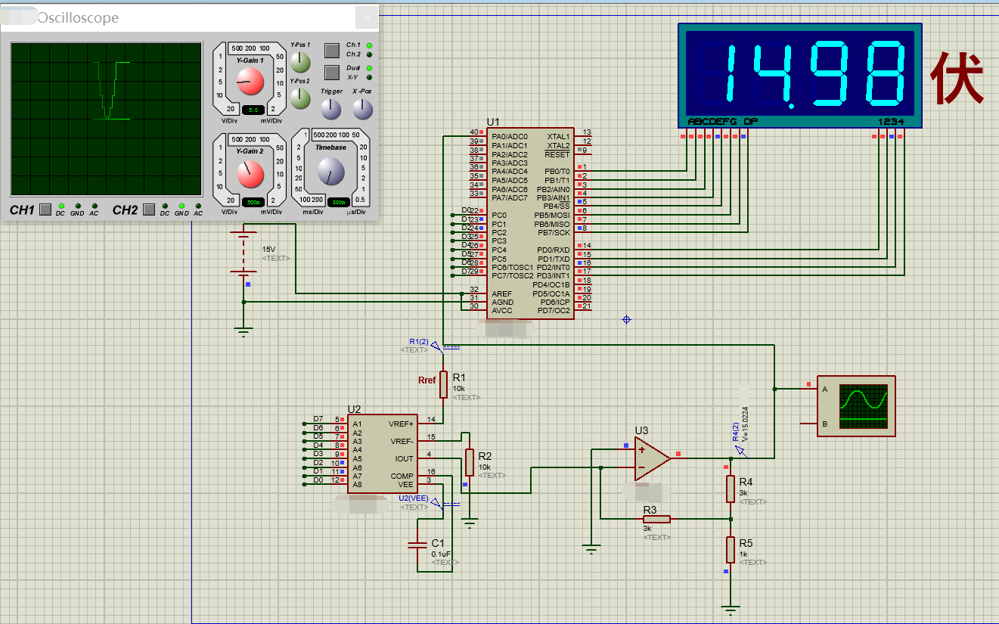
Task: Click the CH1 AC coupling LED
Action: (x=95, y=206)
